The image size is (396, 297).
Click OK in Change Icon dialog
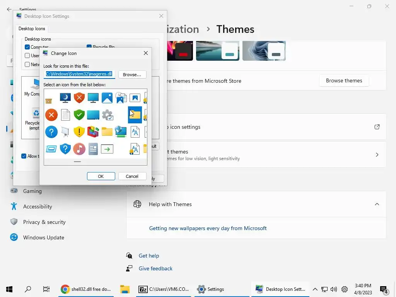click(x=101, y=176)
